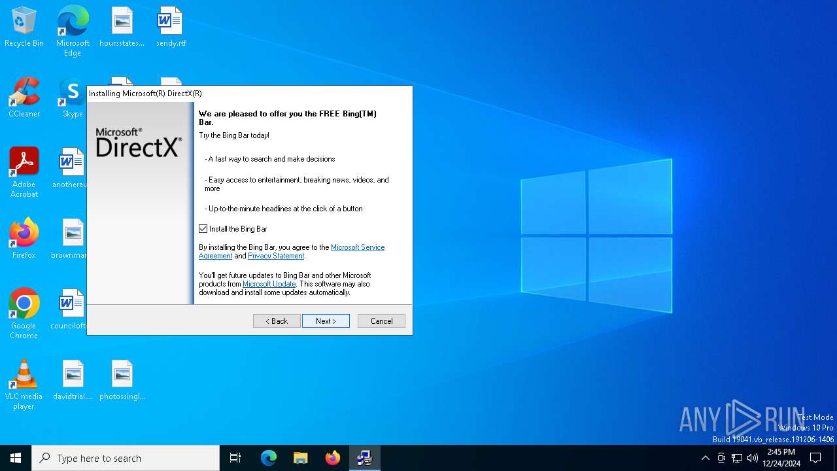The width and height of the screenshot is (837, 471).
Task: Open the Privacy Statement link
Action: coord(276,256)
